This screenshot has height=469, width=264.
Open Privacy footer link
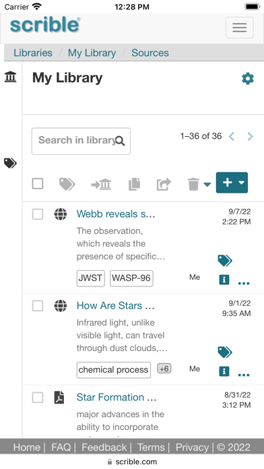tap(192, 447)
